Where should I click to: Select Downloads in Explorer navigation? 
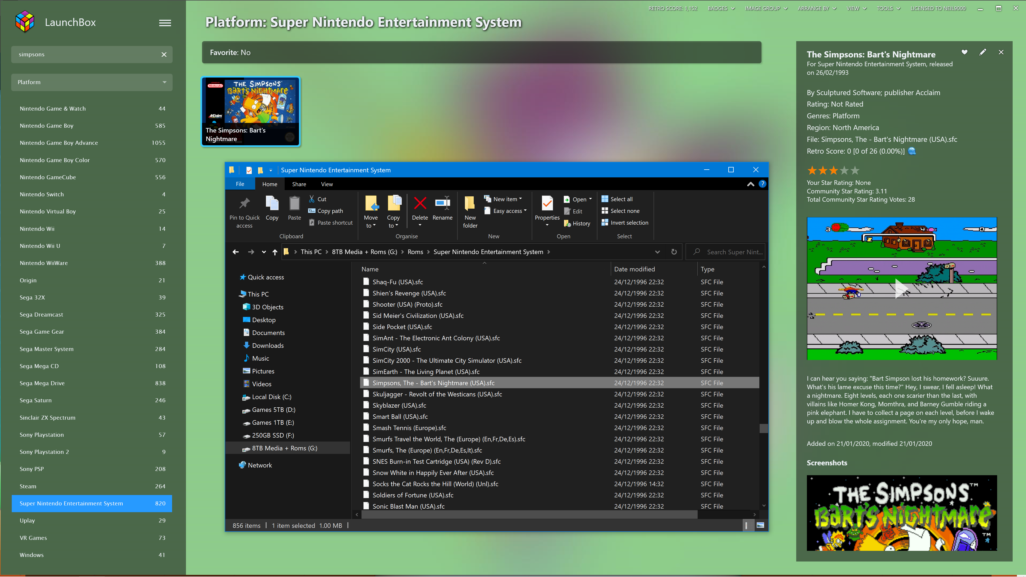pyautogui.click(x=267, y=346)
